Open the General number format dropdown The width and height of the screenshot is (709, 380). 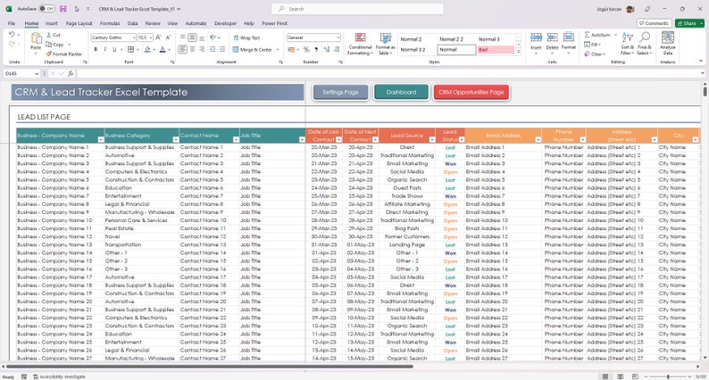(313, 37)
